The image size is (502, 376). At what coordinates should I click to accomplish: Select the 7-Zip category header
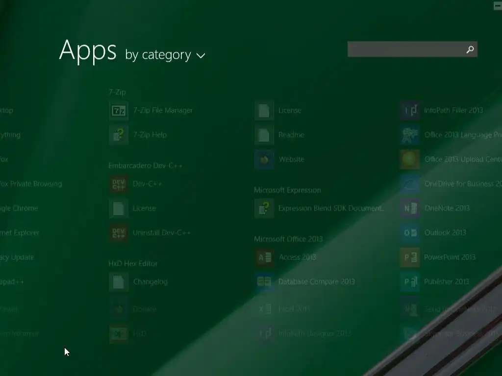[x=117, y=92]
